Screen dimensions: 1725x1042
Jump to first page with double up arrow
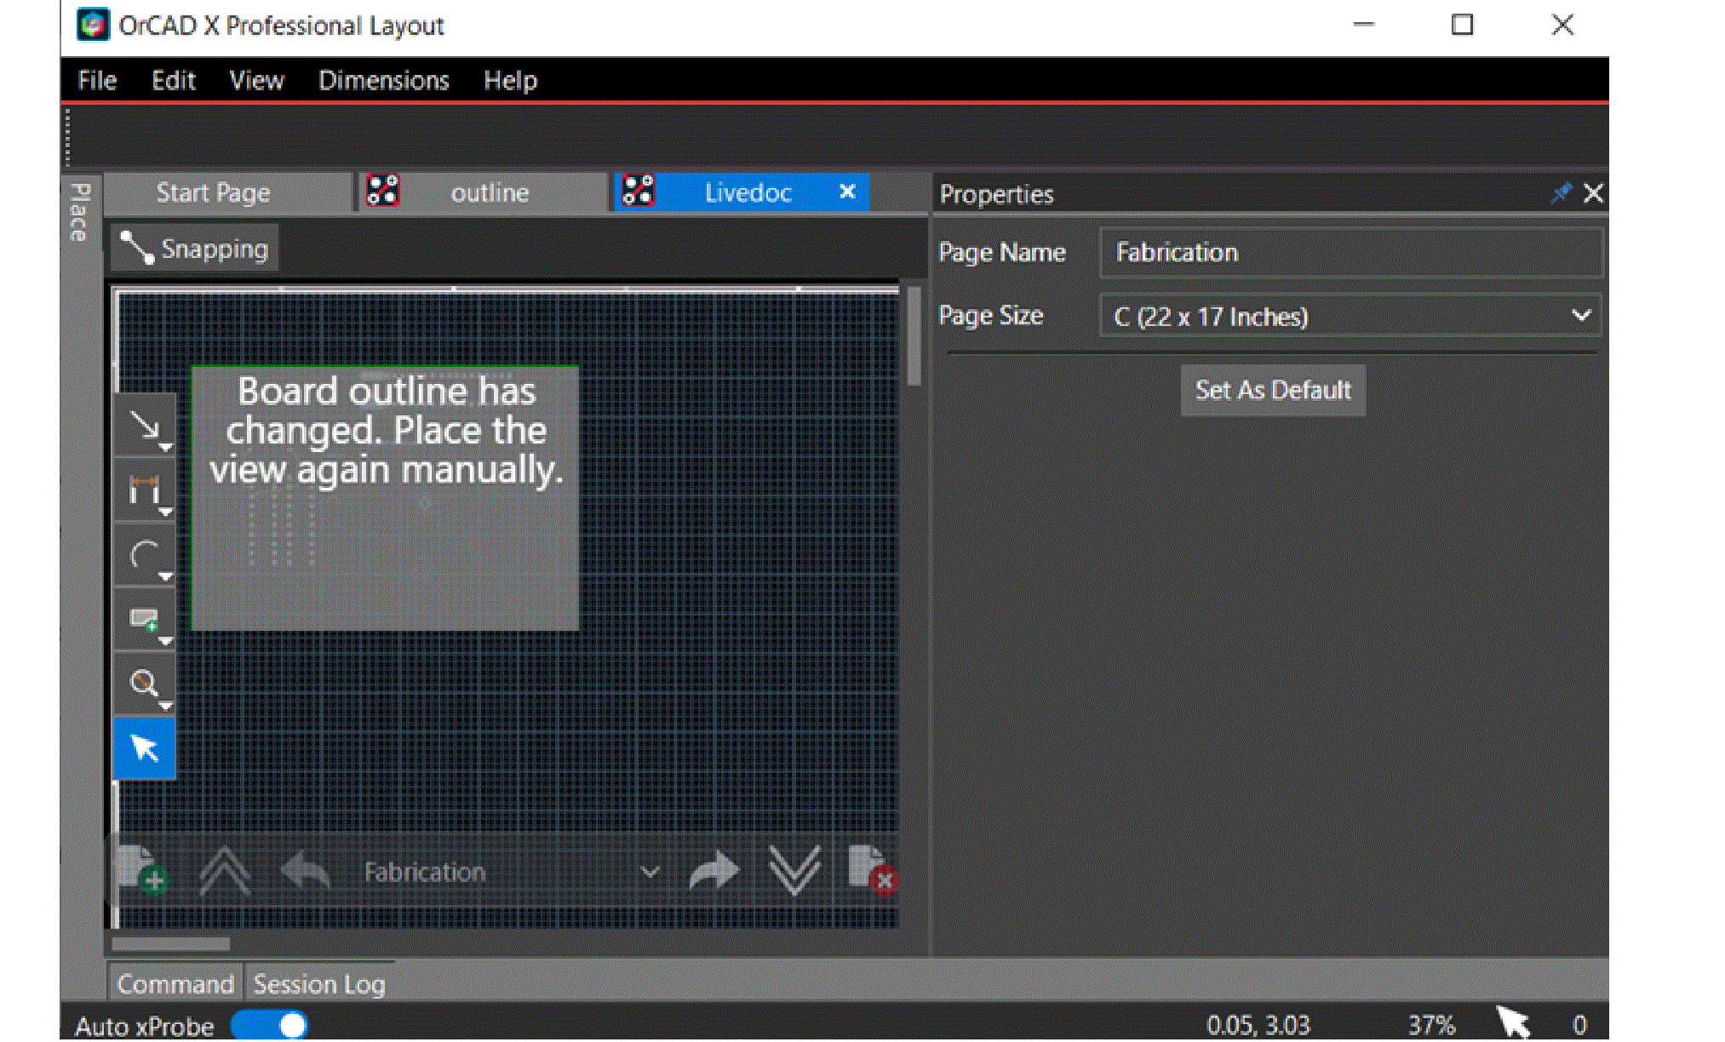coord(225,870)
